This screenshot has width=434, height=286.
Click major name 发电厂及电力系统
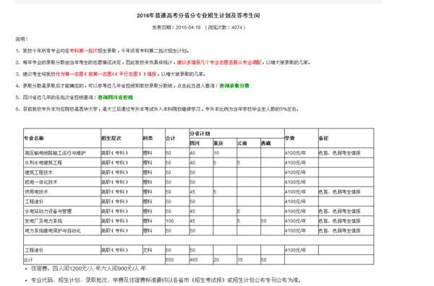(43, 221)
